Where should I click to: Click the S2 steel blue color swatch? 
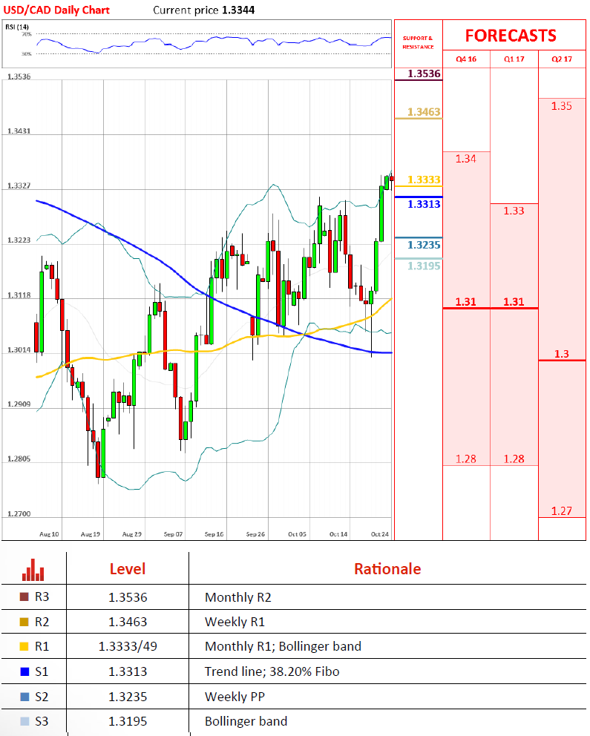tap(24, 697)
